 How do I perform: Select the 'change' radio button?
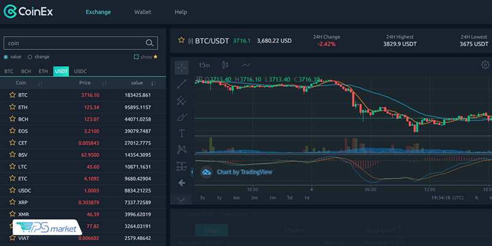pyautogui.click(x=30, y=57)
